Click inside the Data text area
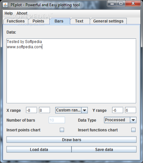 coord(71,71)
